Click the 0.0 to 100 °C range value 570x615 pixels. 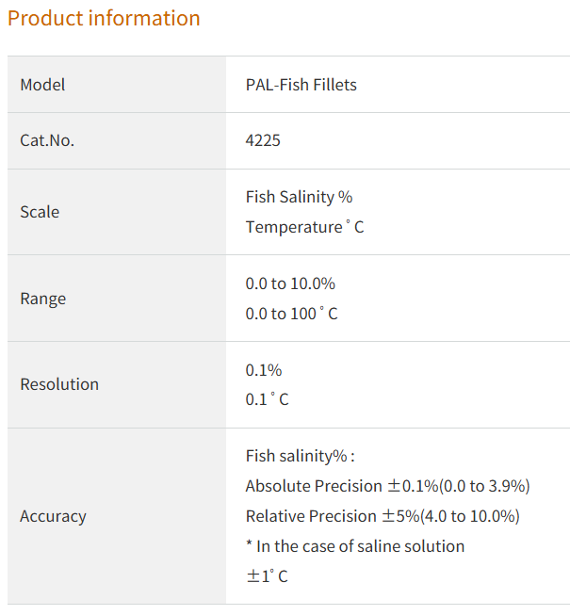pyautogui.click(x=291, y=314)
